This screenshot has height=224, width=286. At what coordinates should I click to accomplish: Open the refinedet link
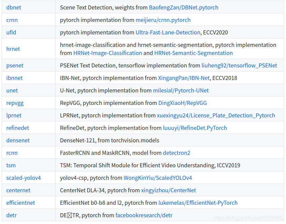(x=18, y=128)
